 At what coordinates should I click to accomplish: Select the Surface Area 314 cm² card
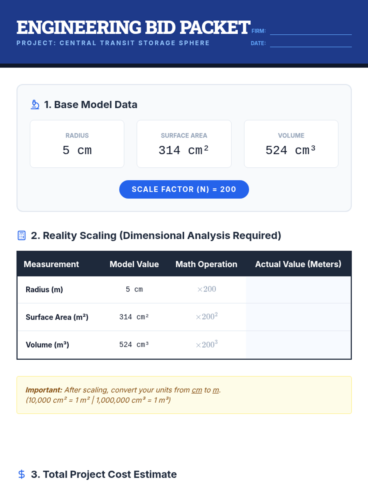click(184, 144)
